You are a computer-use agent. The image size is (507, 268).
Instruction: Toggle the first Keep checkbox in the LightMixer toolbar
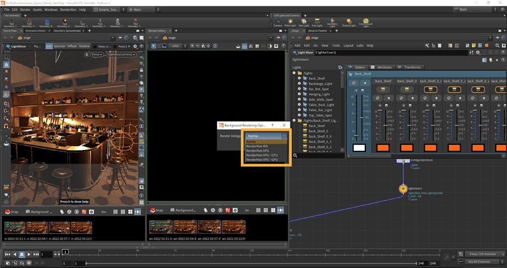pyautogui.click(x=95, y=46)
